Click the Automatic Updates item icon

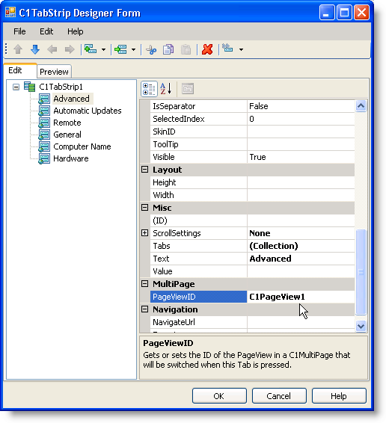[44, 111]
